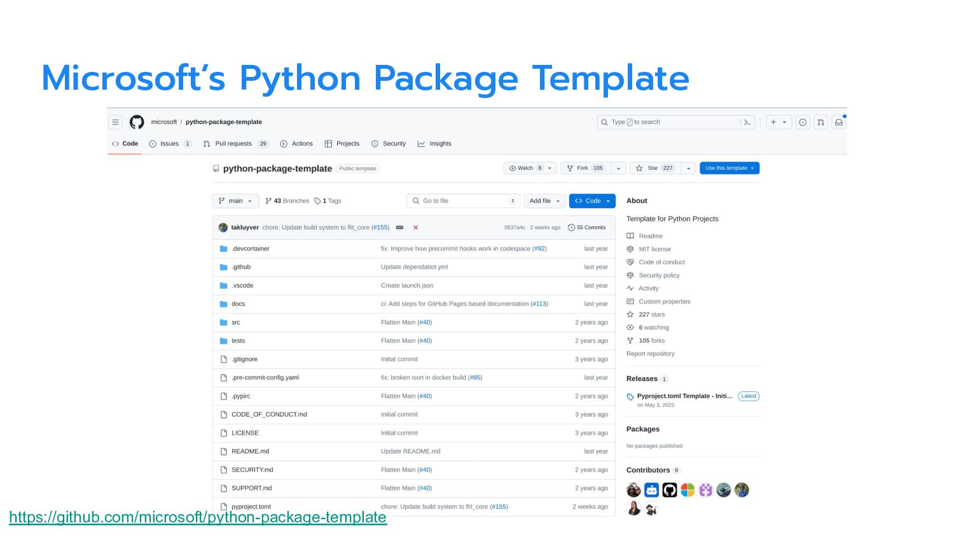
Task: Open the Contributors section heading
Action: coord(648,470)
